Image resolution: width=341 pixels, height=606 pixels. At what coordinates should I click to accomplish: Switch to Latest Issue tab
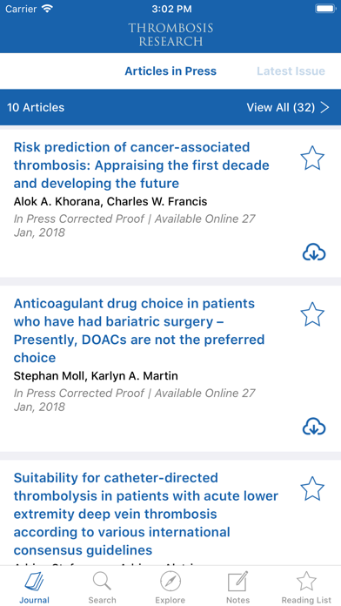(x=291, y=71)
